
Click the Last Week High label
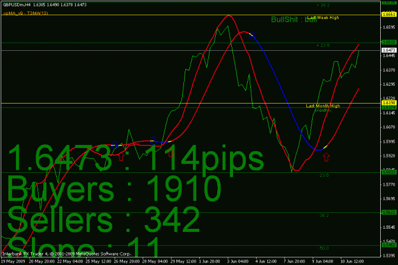323,18
